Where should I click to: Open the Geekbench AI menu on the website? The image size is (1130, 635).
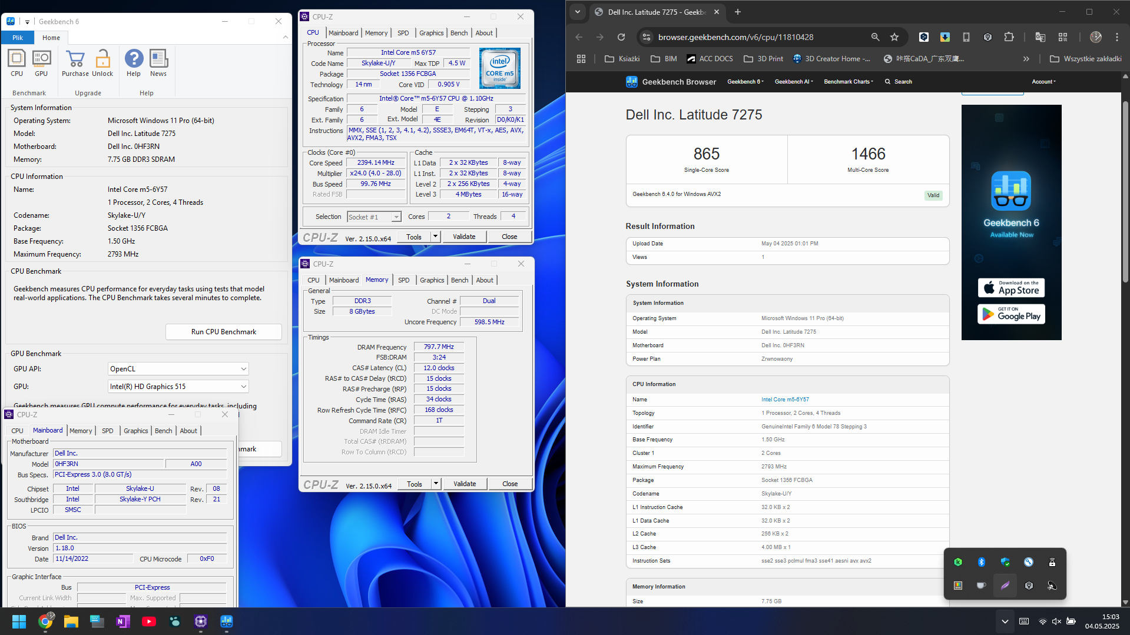[793, 82]
